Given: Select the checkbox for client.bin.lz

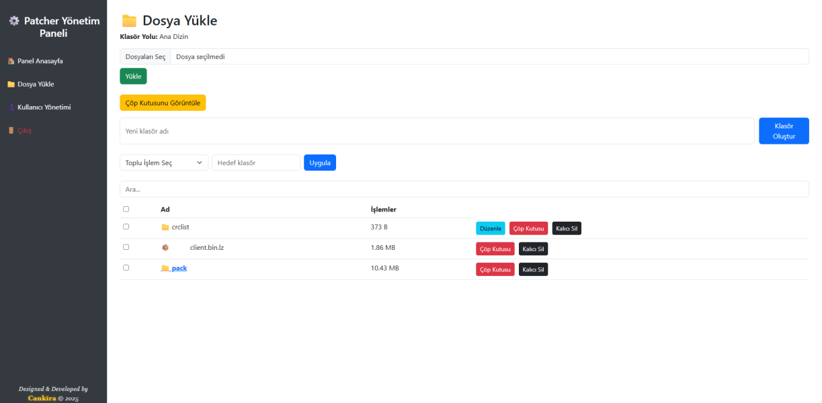Looking at the screenshot, I should pos(126,247).
